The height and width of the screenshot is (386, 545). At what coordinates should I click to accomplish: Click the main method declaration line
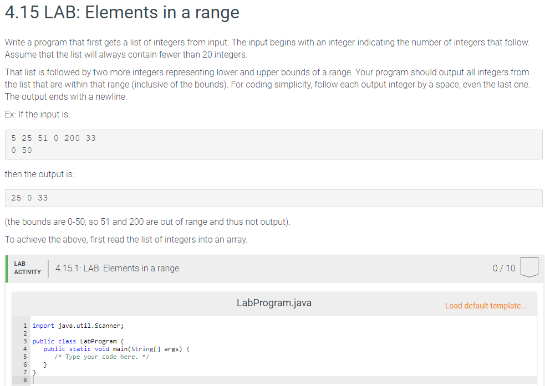(x=116, y=349)
